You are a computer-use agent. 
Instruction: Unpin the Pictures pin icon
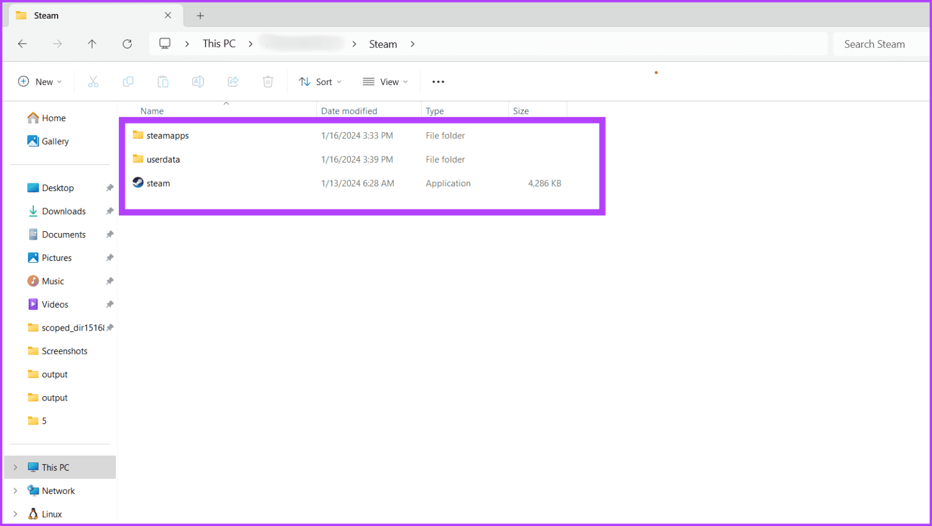point(110,257)
